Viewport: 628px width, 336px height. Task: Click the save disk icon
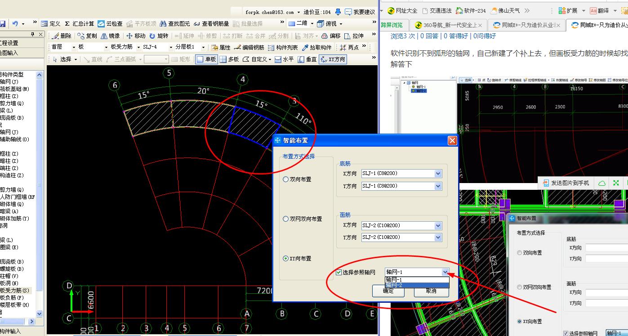point(2,24)
